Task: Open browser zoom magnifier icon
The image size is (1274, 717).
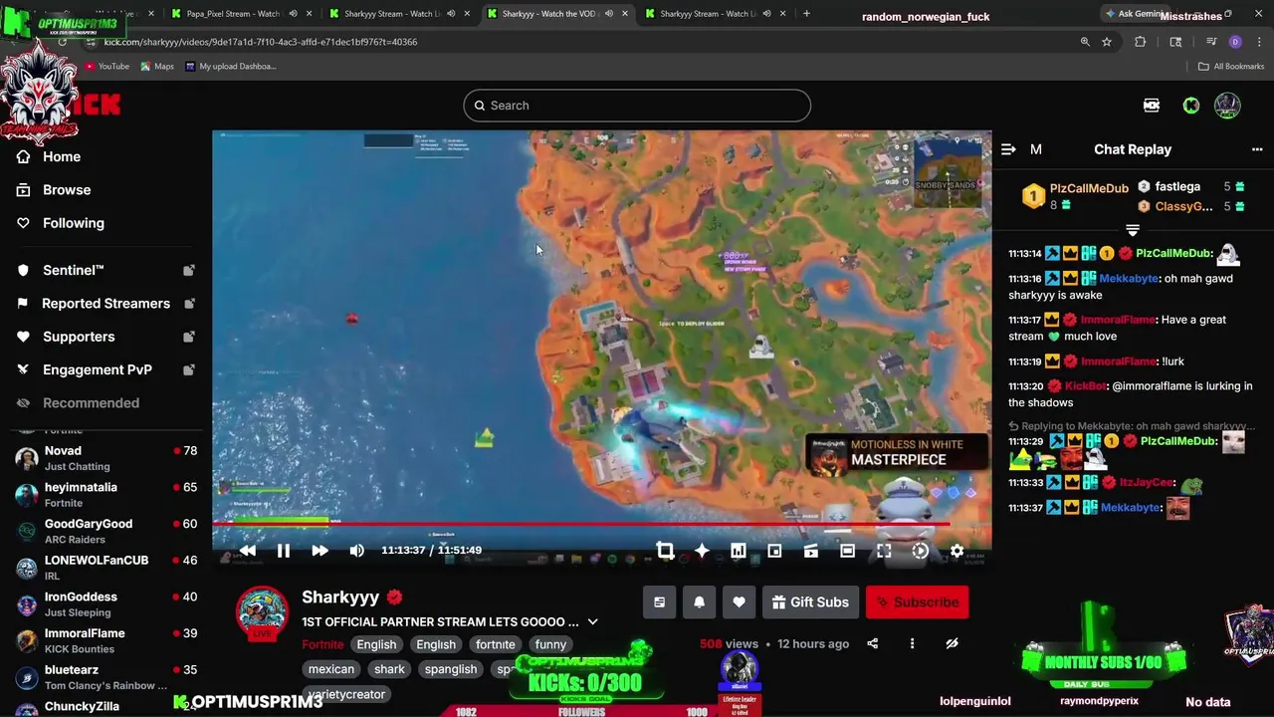Action: tap(1085, 42)
